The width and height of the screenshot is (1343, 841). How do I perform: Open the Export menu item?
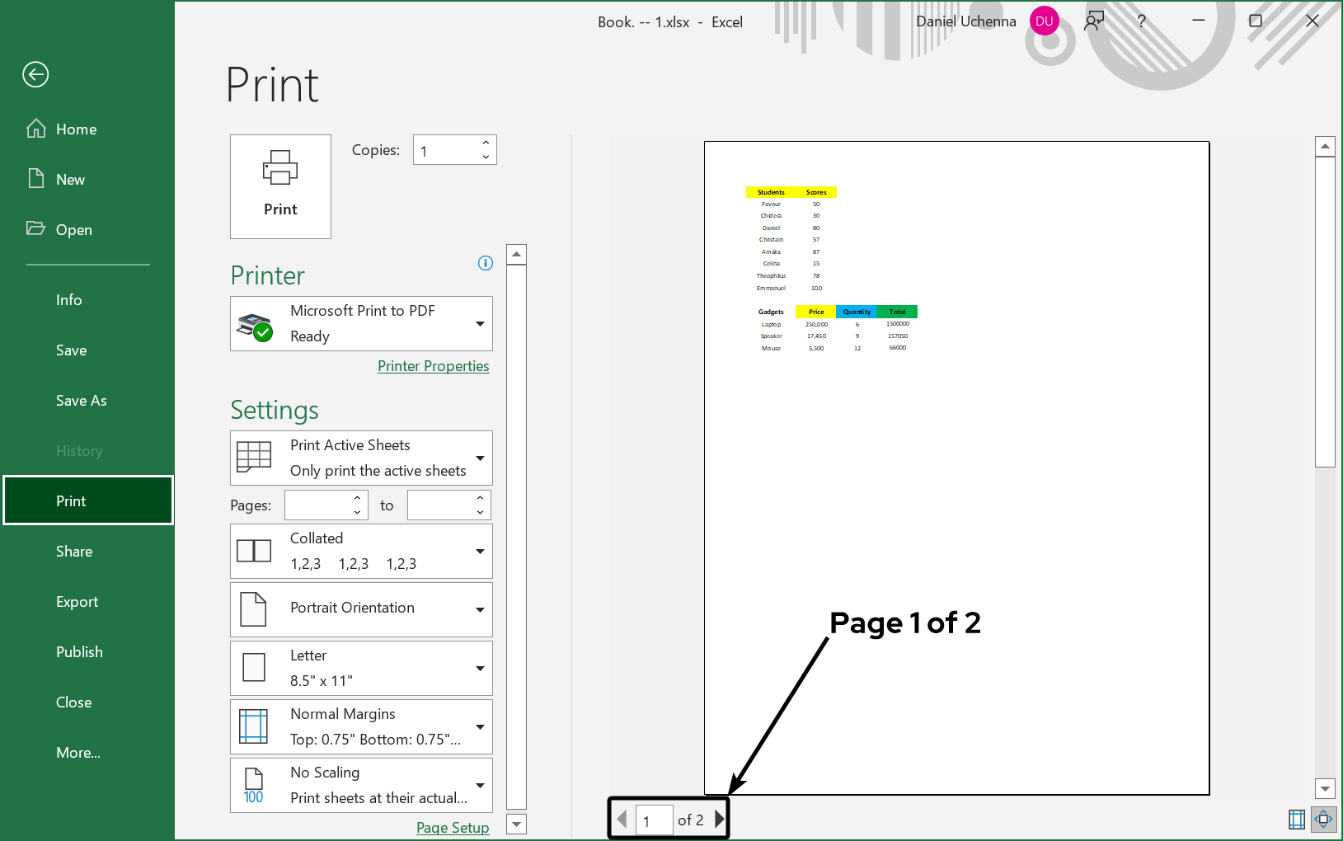pyautogui.click(x=77, y=602)
